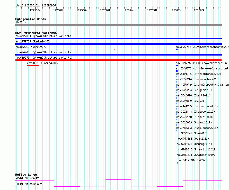The image size is (229, 190).
Task: Open the DOCK1|NM_001380 gene label
Action: [x=27, y=178]
